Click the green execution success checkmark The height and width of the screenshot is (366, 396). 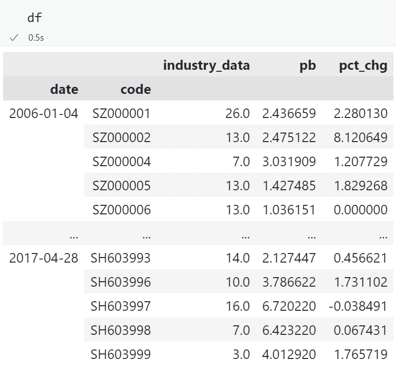point(14,38)
